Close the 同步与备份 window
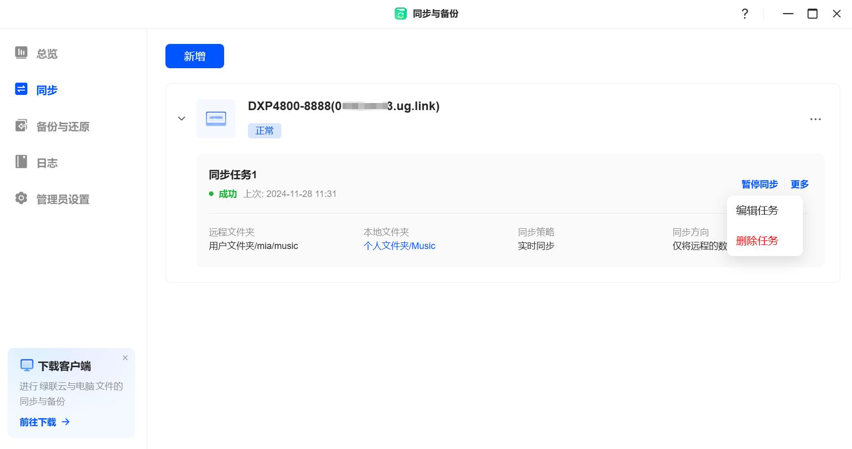Viewport: 852px width, 449px height. pyautogui.click(x=837, y=14)
